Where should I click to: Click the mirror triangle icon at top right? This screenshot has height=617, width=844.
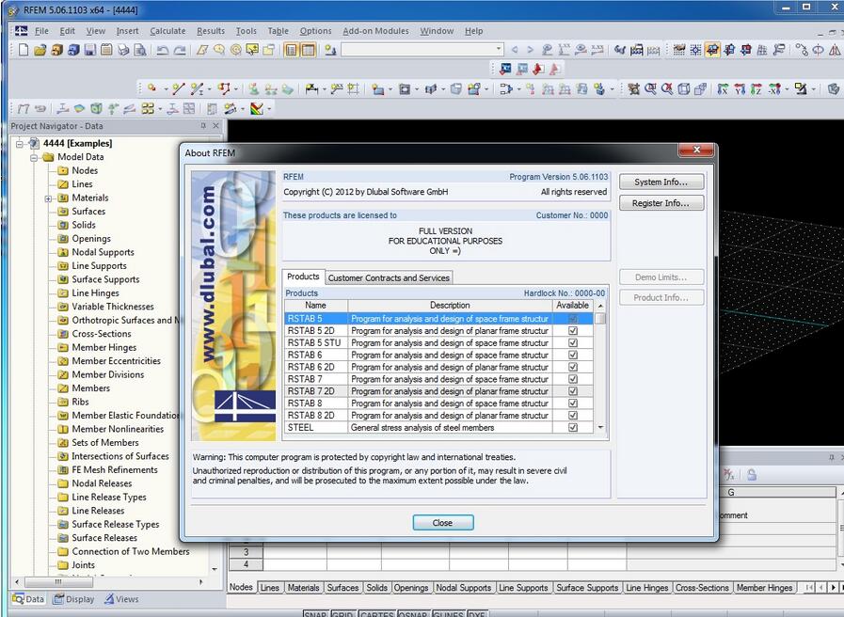pos(835,50)
